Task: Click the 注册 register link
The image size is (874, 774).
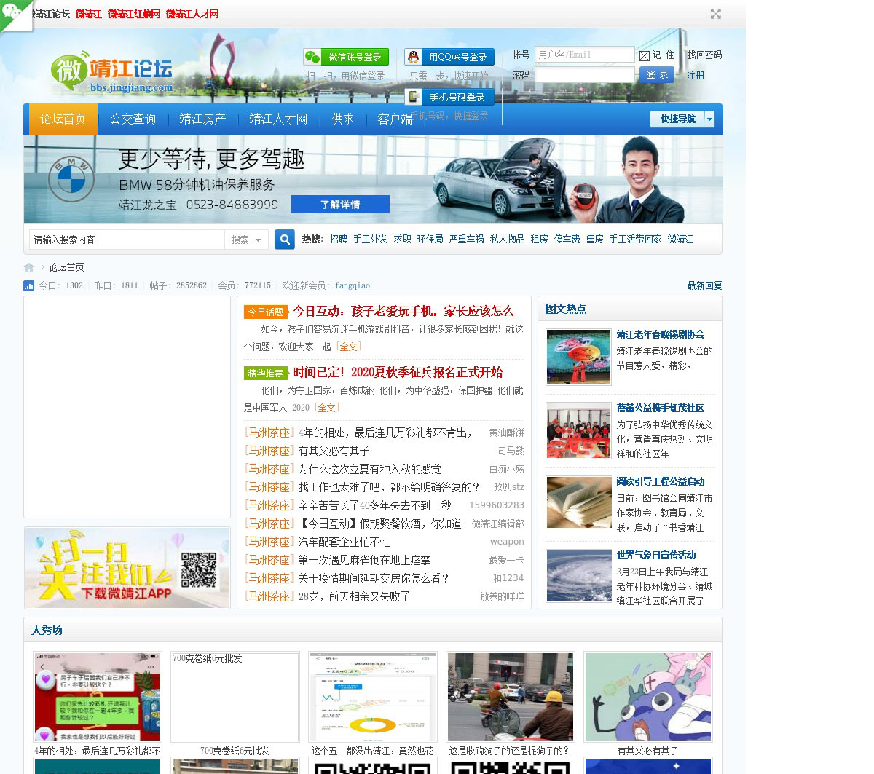Action: click(696, 75)
